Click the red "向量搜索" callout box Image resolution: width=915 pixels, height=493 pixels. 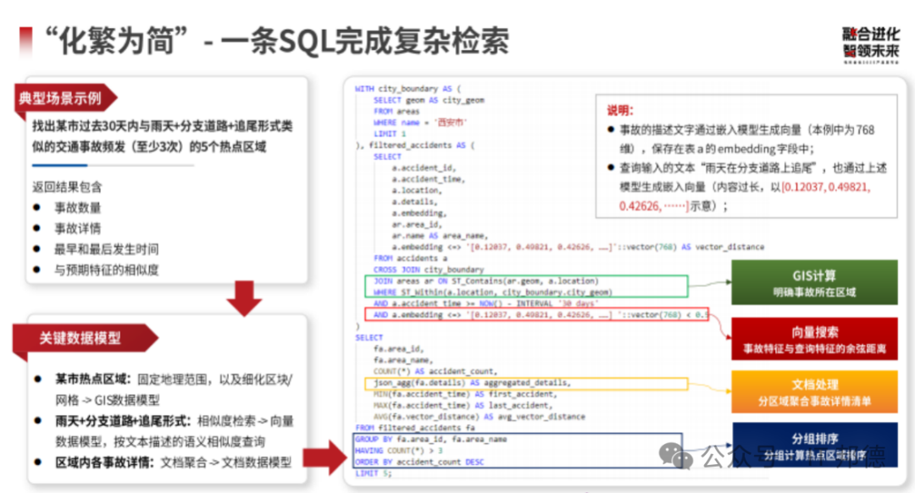click(x=815, y=339)
